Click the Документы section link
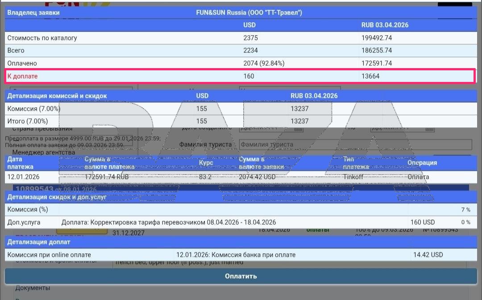The height and width of the screenshot is (300, 482). (33, 288)
